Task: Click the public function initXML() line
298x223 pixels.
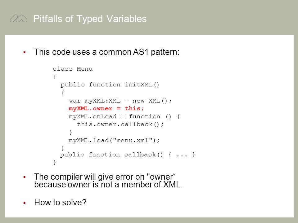Action: (110, 85)
